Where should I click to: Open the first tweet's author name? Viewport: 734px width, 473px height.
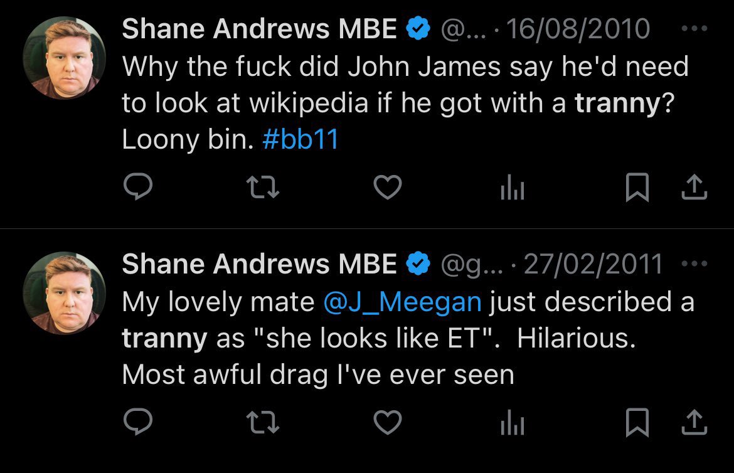(259, 29)
